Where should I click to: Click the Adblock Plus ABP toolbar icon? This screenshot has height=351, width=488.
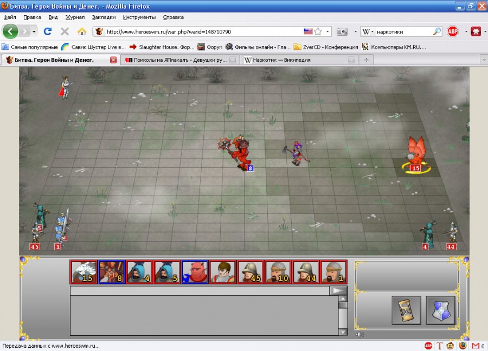coord(453,31)
